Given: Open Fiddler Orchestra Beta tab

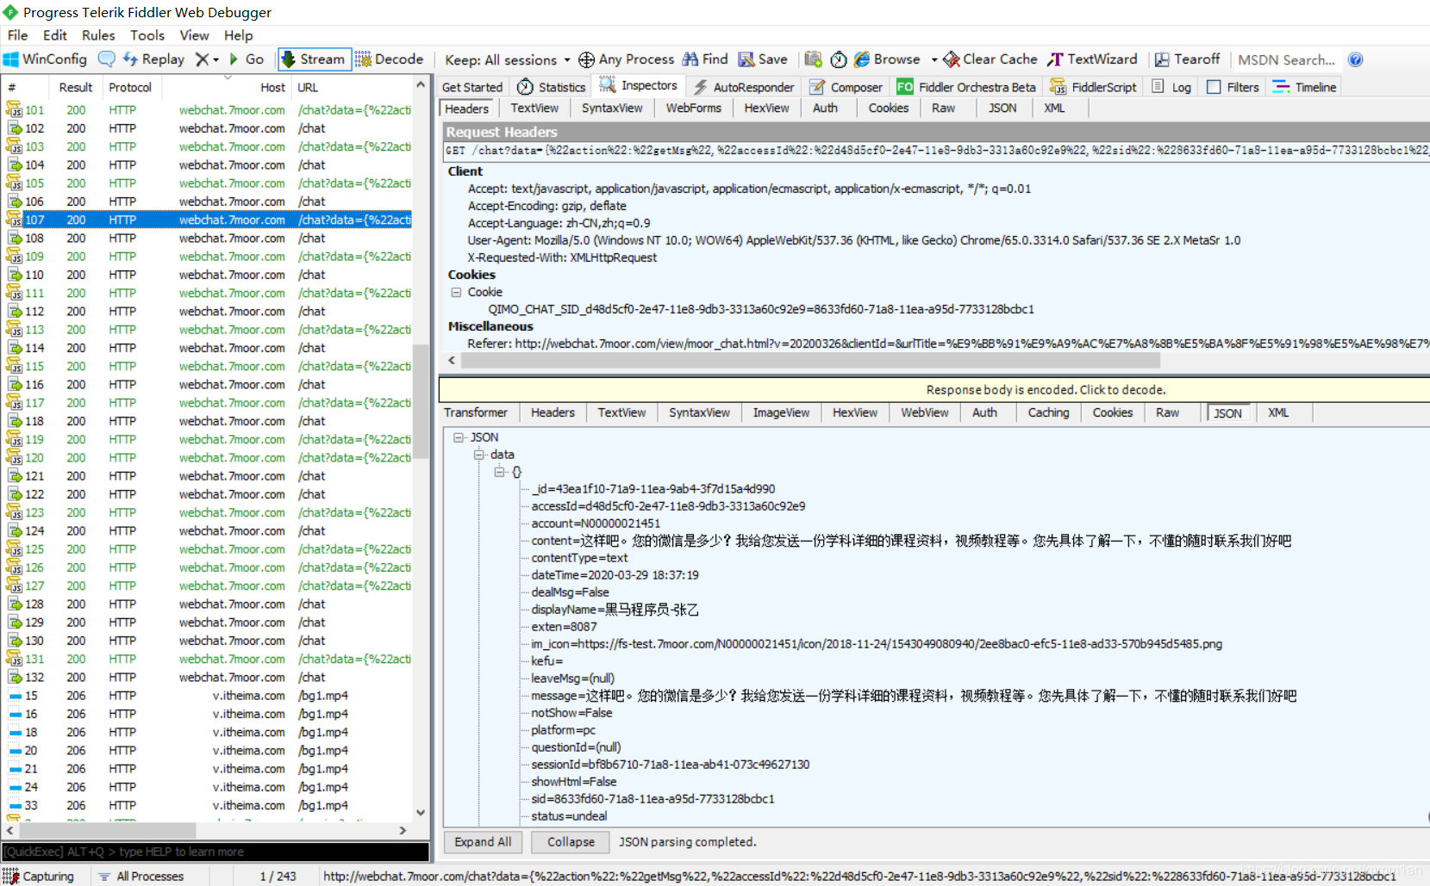Looking at the screenshot, I should [x=965, y=87].
